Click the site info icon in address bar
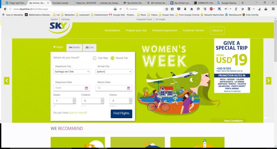The image size is (277, 149). [11, 9]
